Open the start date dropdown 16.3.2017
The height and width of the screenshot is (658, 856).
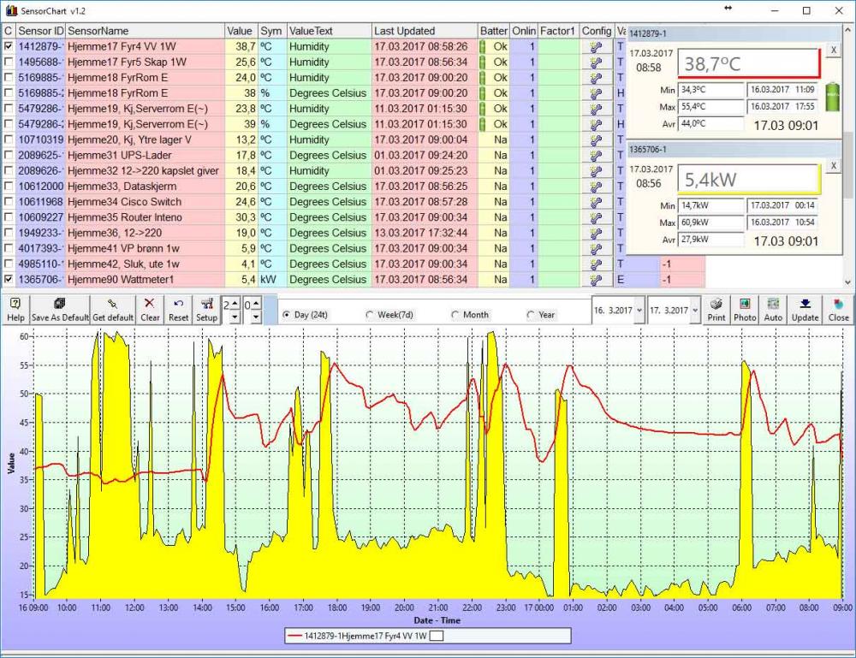638,310
